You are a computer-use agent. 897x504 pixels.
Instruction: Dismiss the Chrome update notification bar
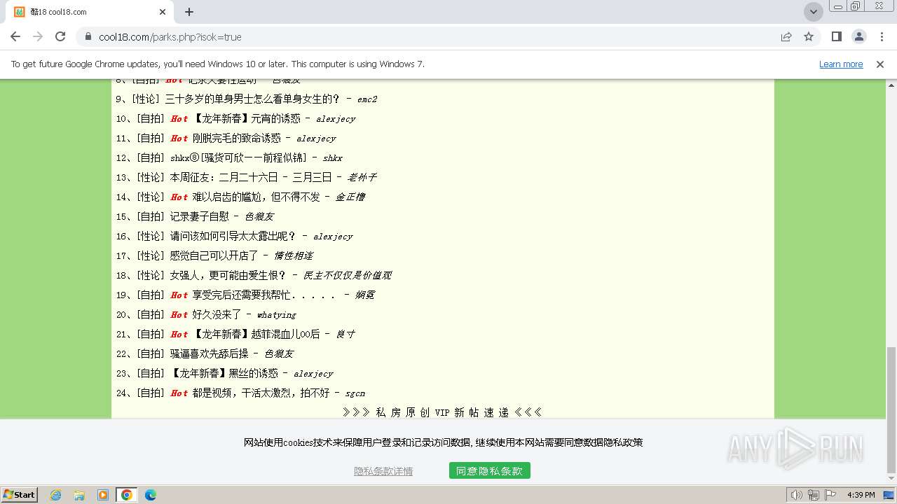tap(880, 64)
